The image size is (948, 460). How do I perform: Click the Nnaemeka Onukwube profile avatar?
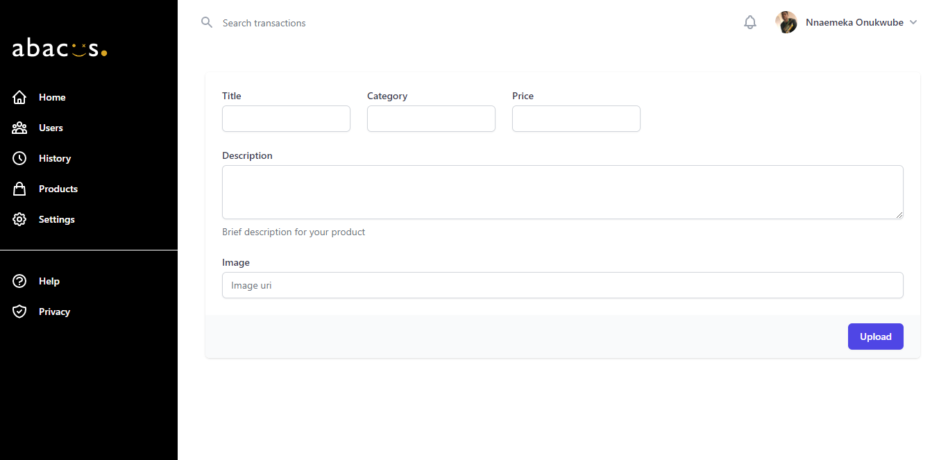point(786,23)
